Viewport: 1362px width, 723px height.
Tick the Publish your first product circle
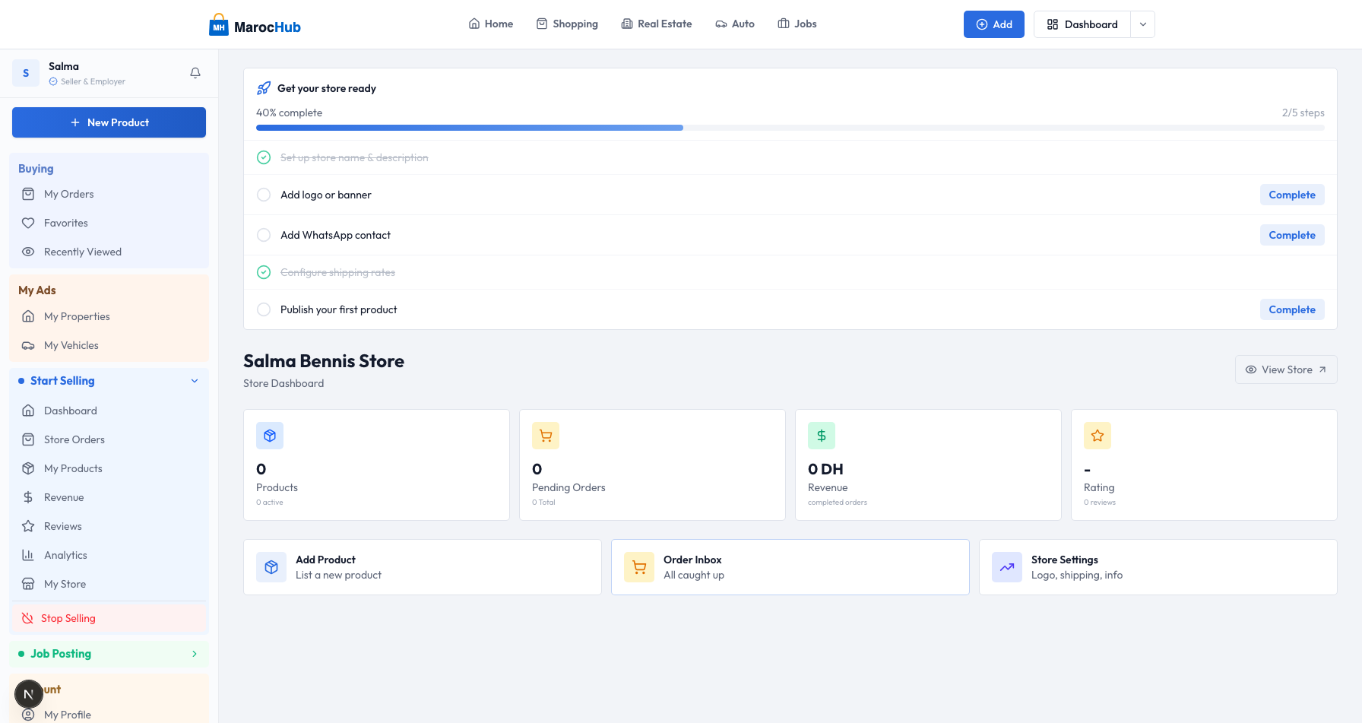(x=264, y=309)
